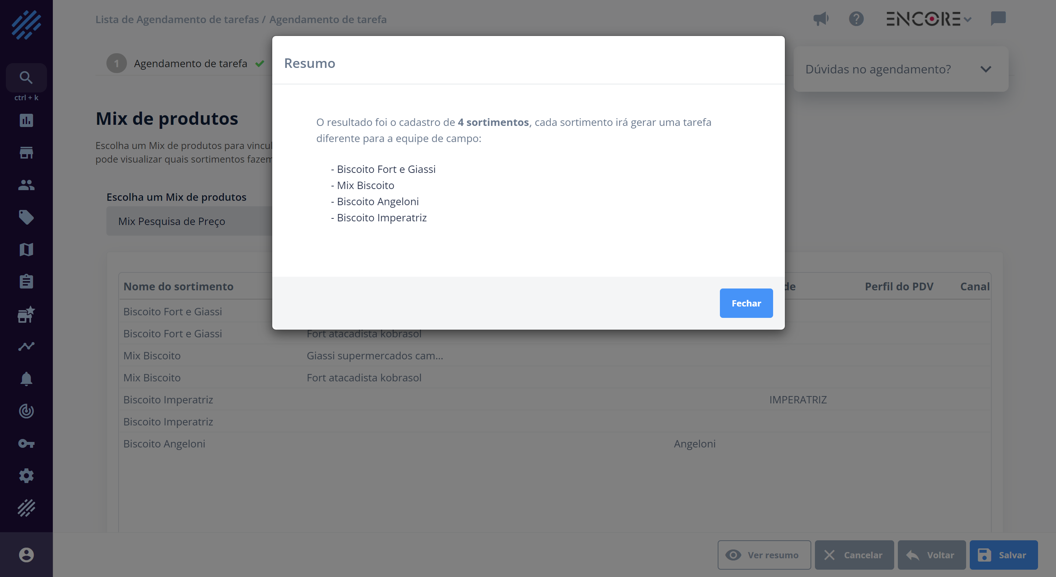The width and height of the screenshot is (1056, 577).
Task: Open the sidebar search icon
Action: 26,77
